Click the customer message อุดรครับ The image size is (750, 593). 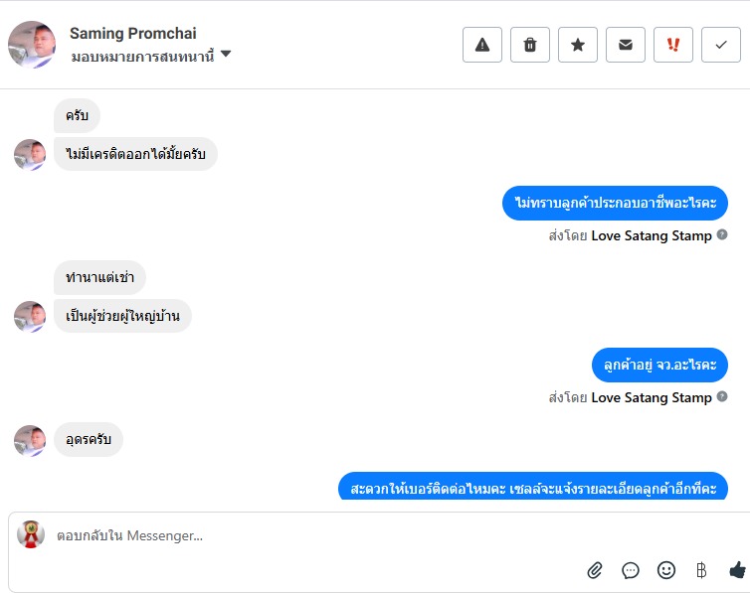[x=89, y=439]
